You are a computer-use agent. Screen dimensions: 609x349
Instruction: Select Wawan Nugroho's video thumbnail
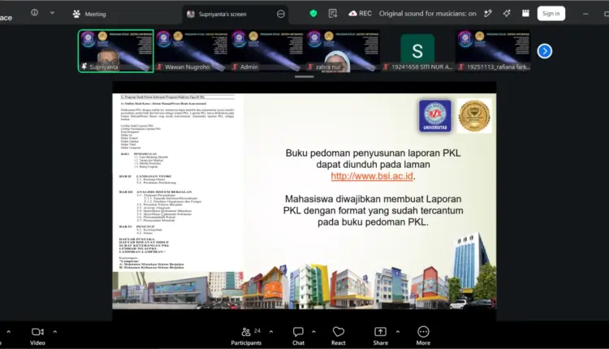192,51
